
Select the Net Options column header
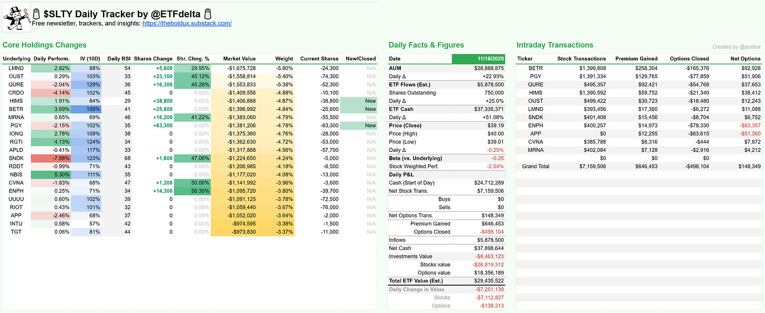(745, 59)
